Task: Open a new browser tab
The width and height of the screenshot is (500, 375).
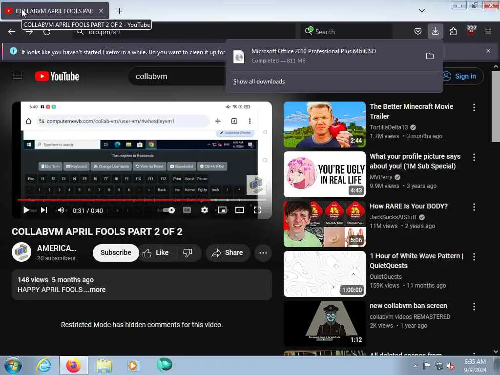Action: (x=119, y=11)
